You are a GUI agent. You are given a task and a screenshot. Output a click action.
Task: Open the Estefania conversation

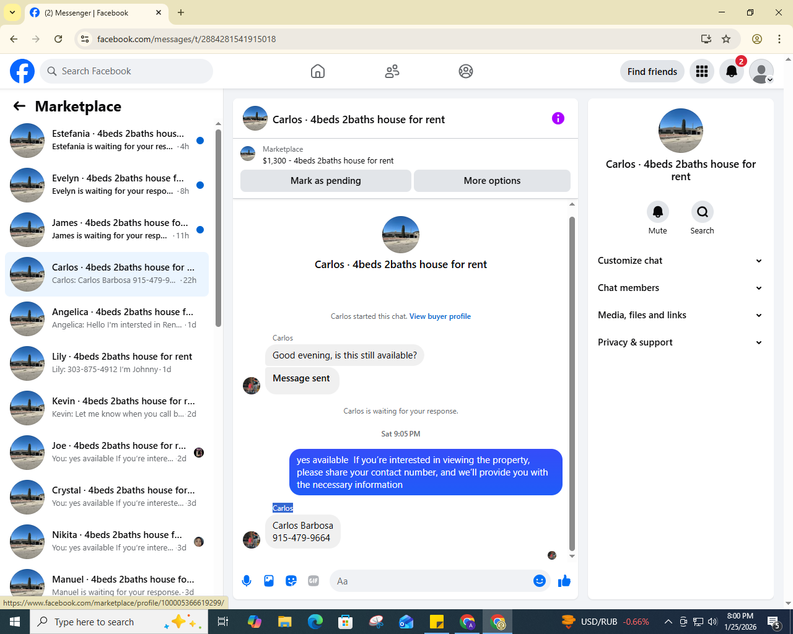pyautogui.click(x=107, y=141)
